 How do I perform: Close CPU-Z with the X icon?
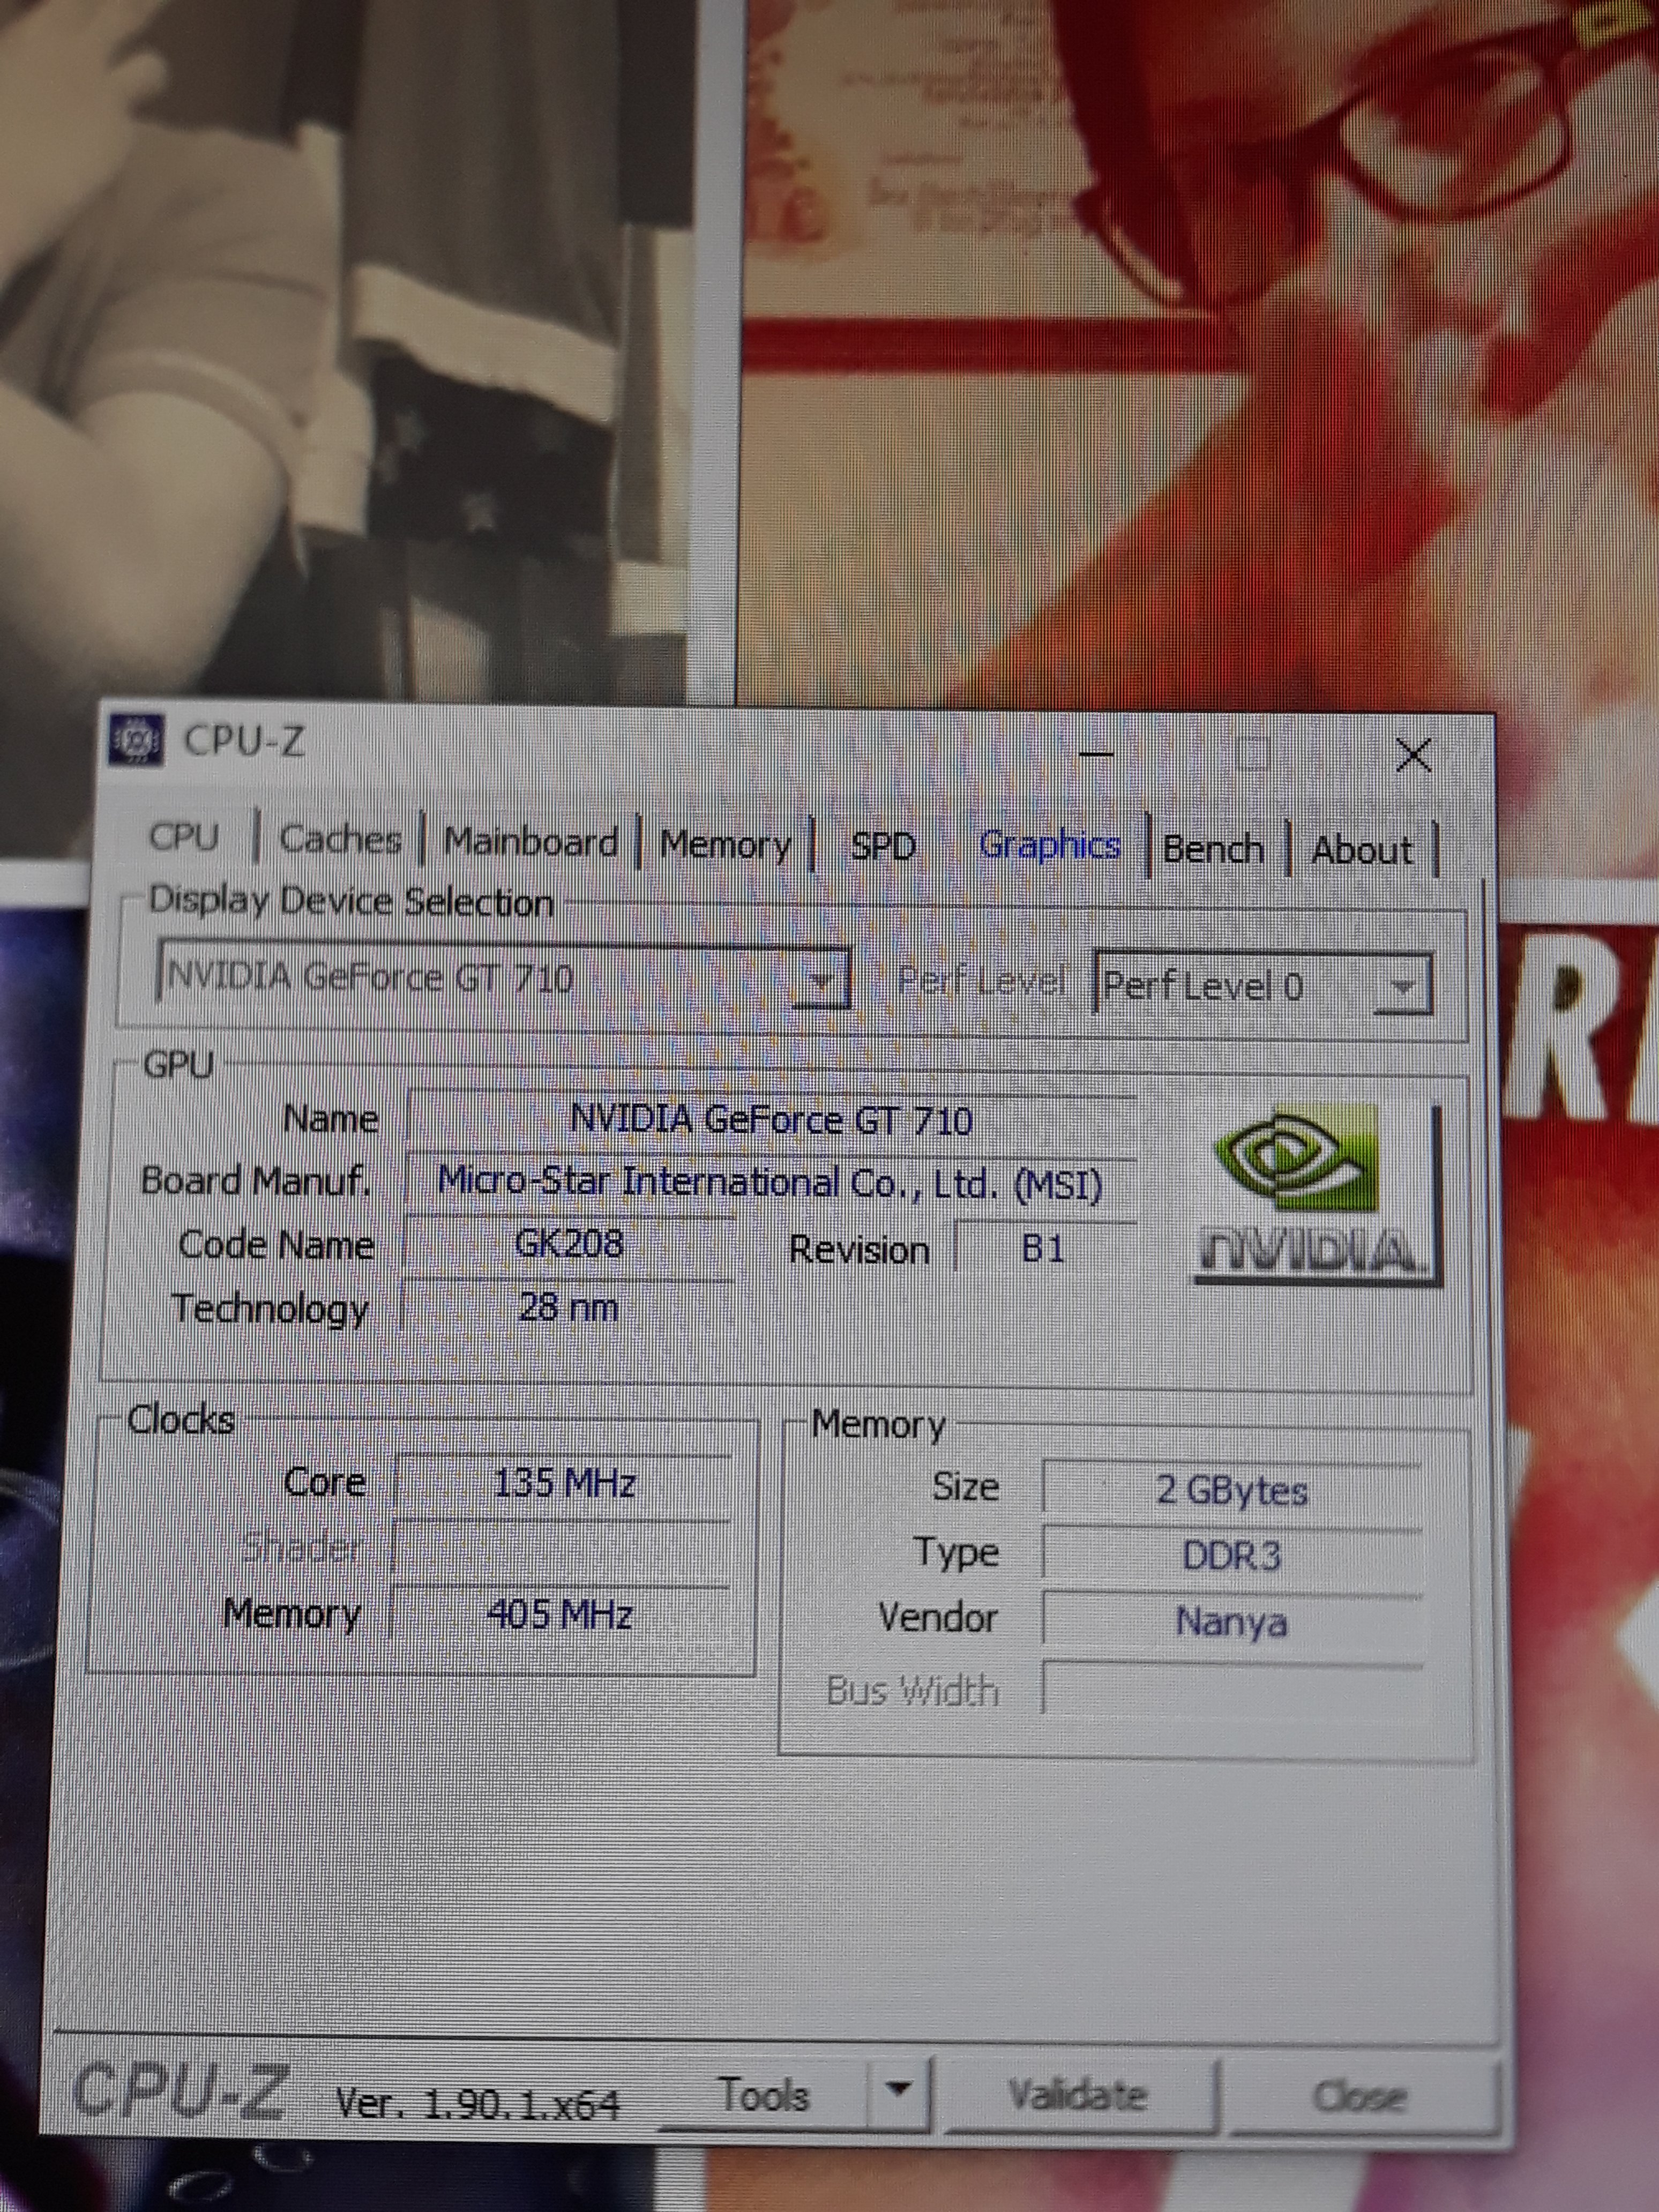tap(1413, 755)
